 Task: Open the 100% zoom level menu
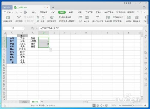click(114, 105)
